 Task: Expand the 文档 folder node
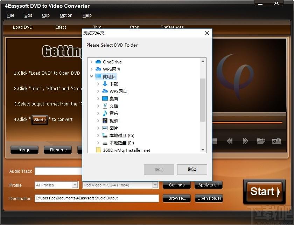98,106
